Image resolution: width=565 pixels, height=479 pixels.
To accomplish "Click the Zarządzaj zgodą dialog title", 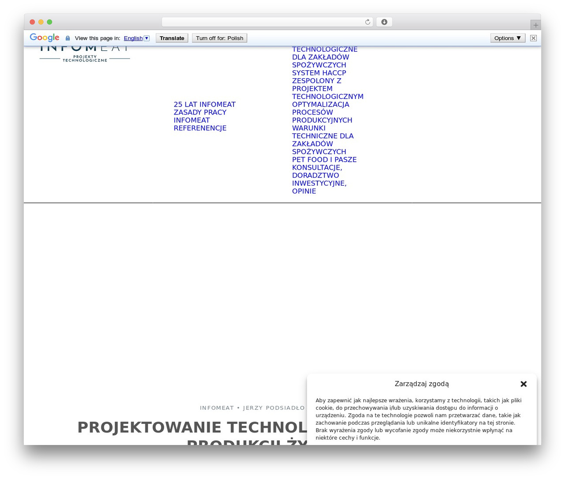I will coord(422,384).
